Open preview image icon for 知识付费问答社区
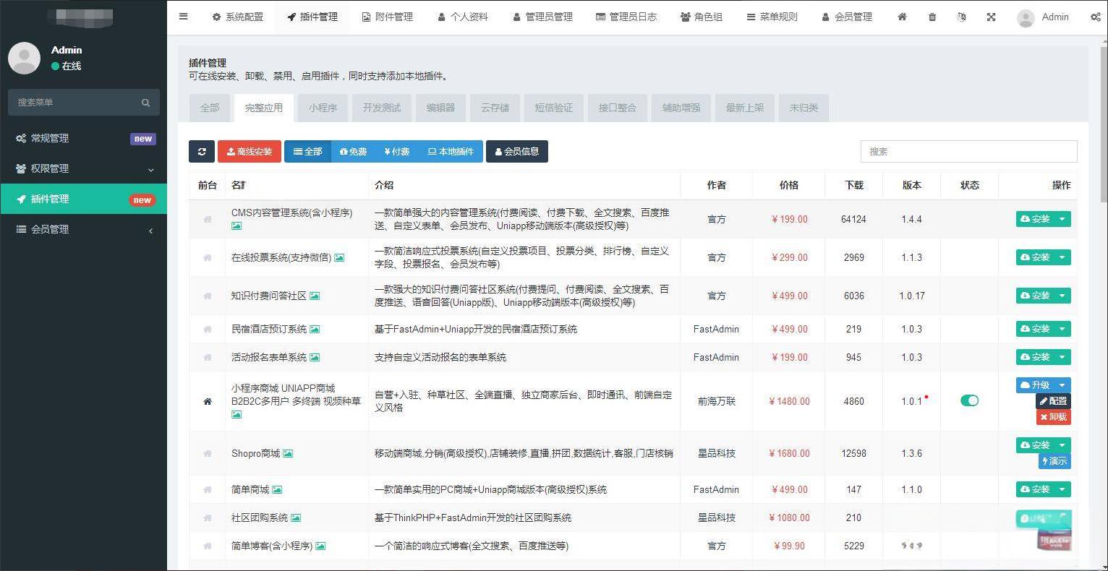The width and height of the screenshot is (1108, 571). (315, 296)
